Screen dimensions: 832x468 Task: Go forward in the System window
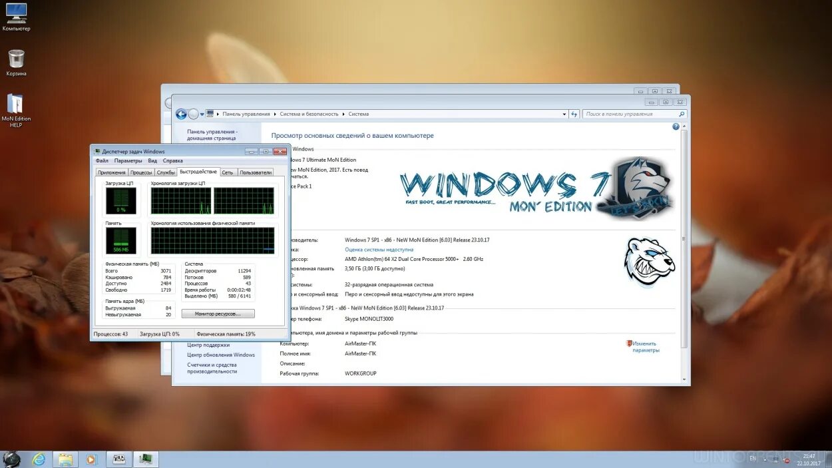pyautogui.click(x=193, y=114)
